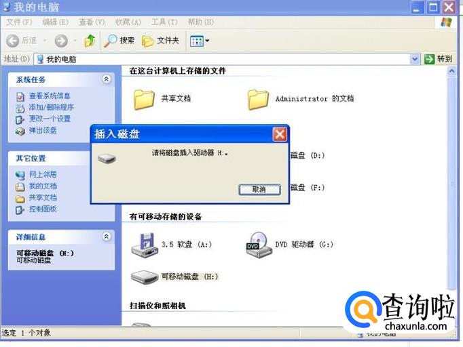This screenshot has height=347, width=463.
Task: Click the 查看系统信息 task link
Action: pyautogui.click(x=50, y=96)
